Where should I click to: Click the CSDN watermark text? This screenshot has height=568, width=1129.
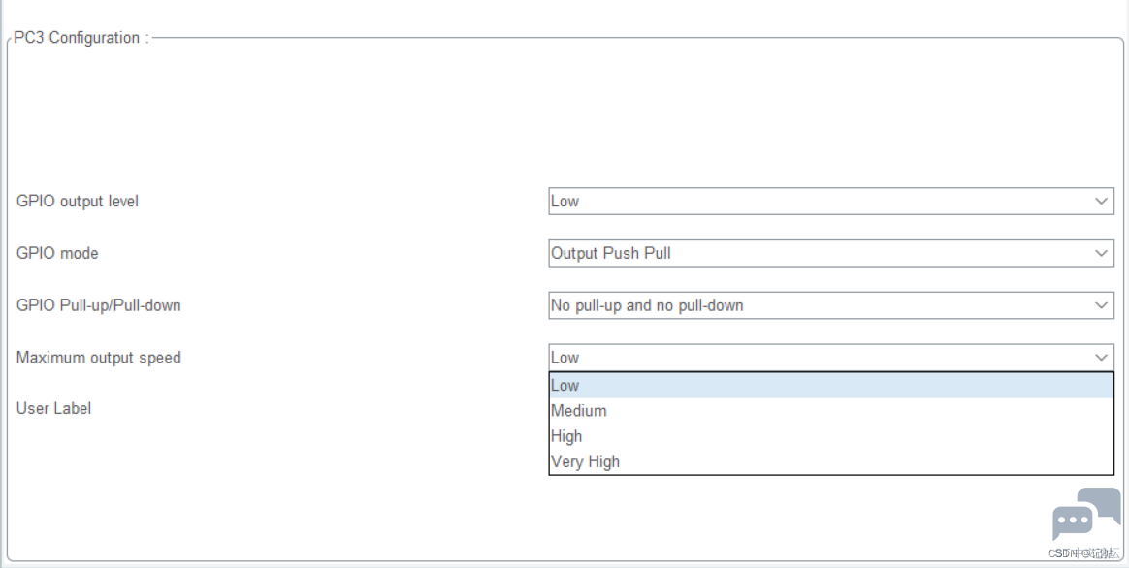(x=1083, y=552)
